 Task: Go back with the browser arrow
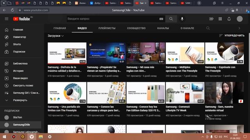4,10
